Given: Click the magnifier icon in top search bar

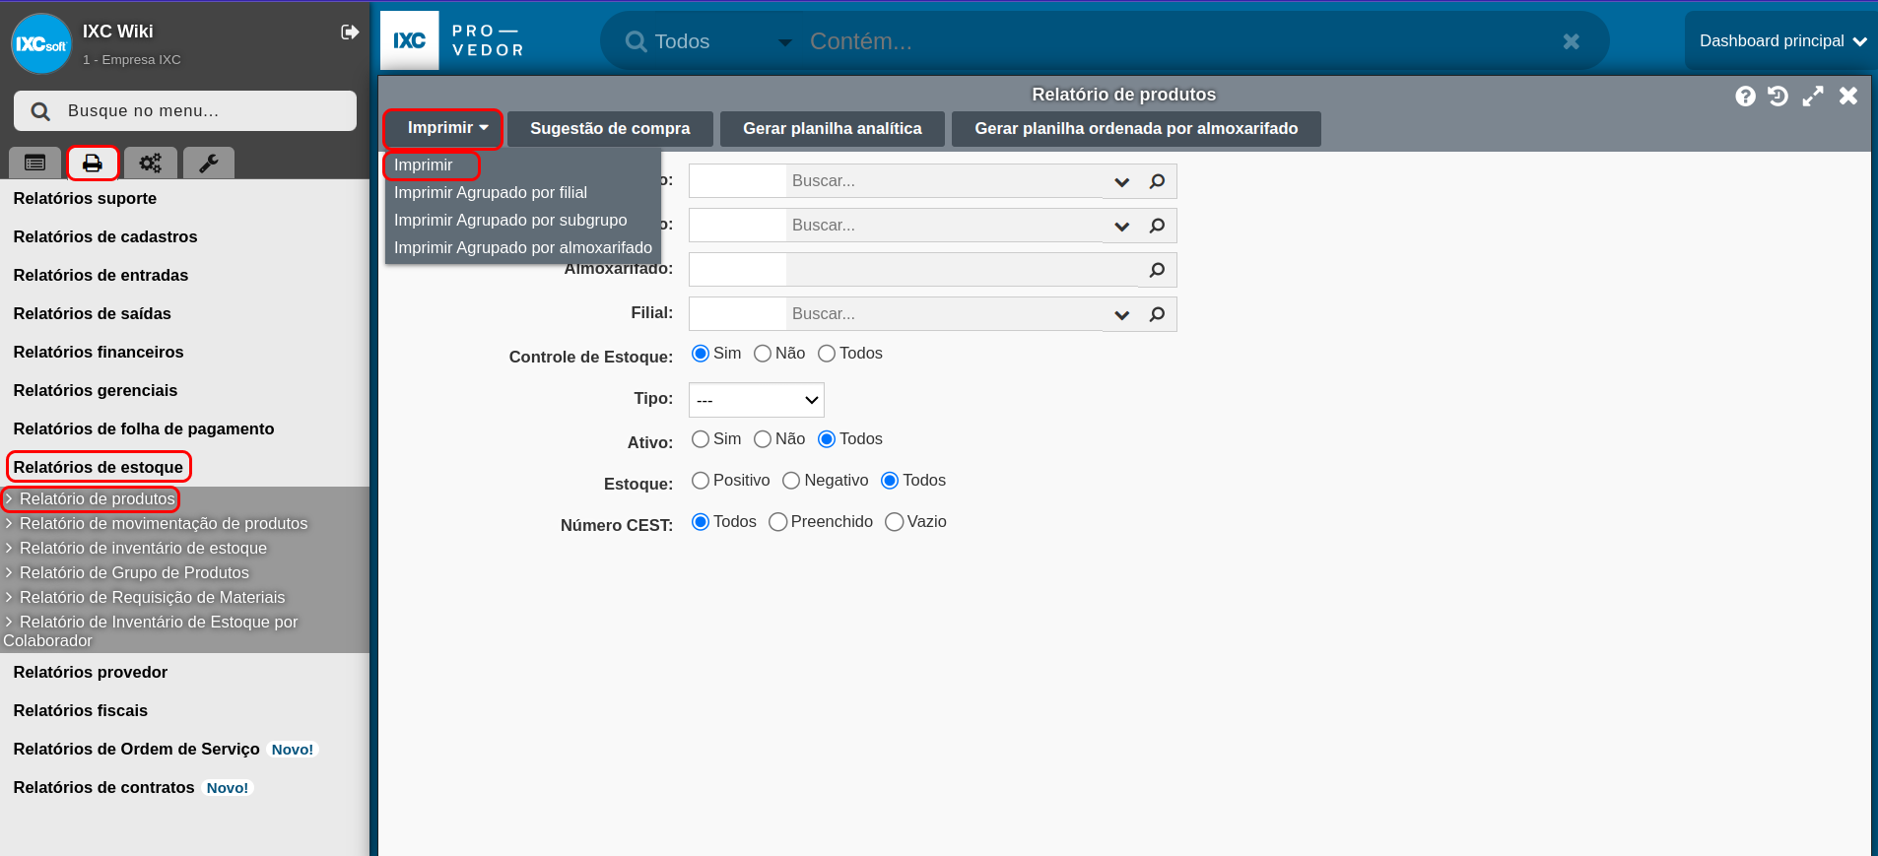Looking at the screenshot, I should point(637,41).
